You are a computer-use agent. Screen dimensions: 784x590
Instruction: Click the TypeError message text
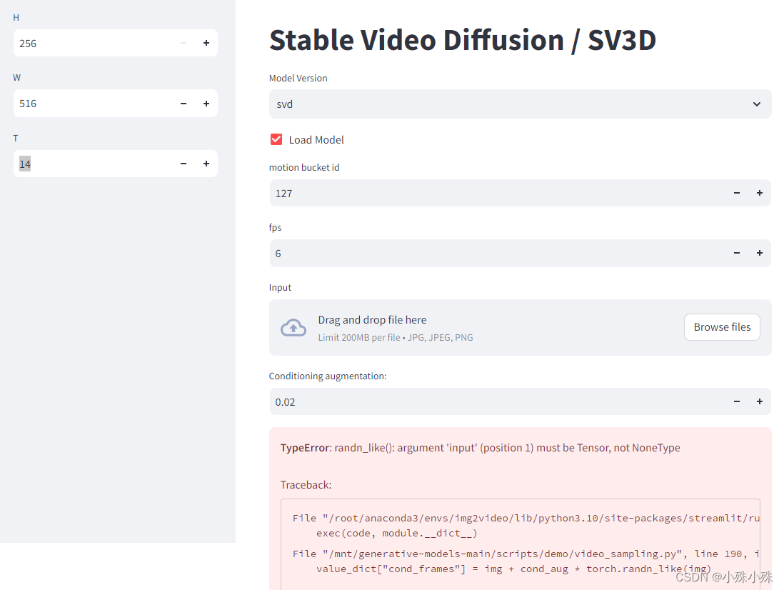[x=480, y=447]
